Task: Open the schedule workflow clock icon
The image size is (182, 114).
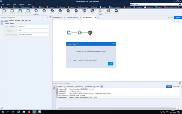Action: [172, 17]
